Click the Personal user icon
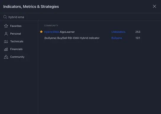This screenshot has width=161, height=114. click(6, 34)
